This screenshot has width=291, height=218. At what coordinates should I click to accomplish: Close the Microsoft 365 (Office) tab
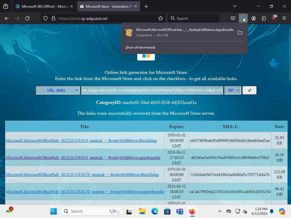tap(72, 6)
